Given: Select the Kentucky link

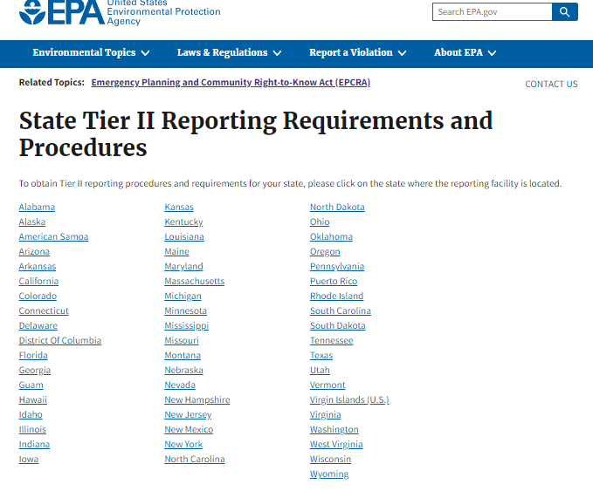Looking at the screenshot, I should (x=183, y=222).
